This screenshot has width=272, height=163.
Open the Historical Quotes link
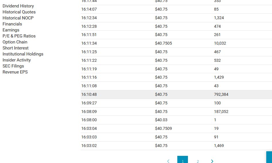click(x=19, y=12)
